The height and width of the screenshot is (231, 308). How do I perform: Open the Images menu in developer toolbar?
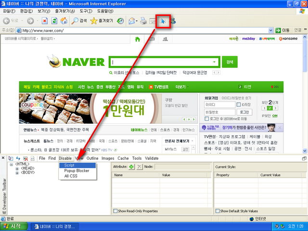(108, 158)
